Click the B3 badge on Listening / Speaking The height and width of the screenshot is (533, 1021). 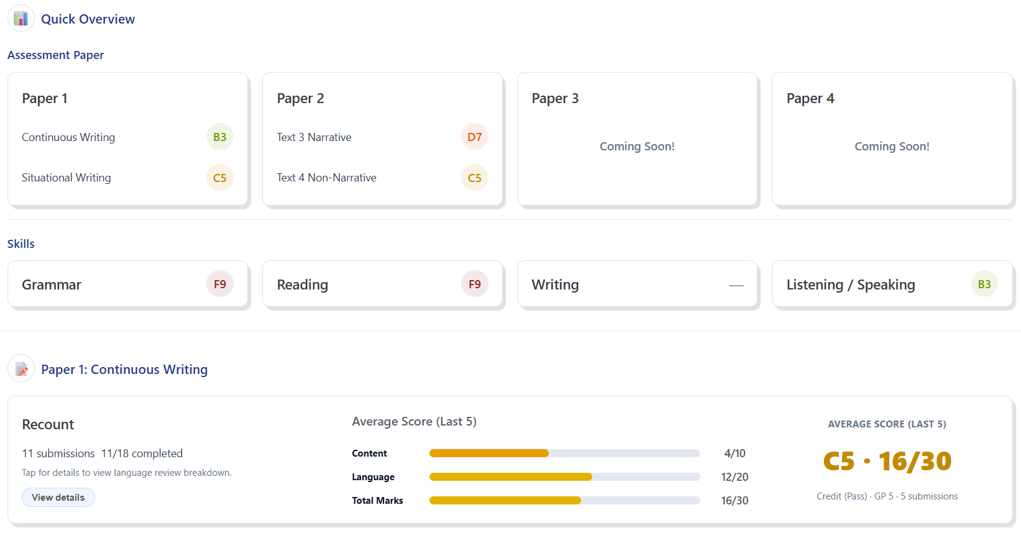click(984, 284)
